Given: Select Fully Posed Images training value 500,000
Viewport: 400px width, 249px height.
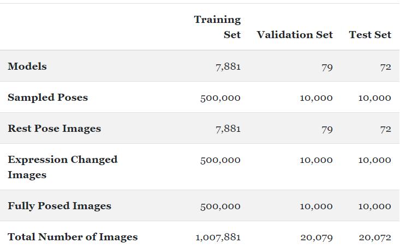Looking at the screenshot, I should click(220, 207).
